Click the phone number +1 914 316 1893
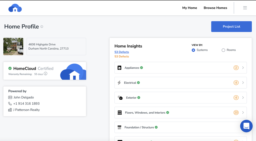Viewport: 256px width, 141px height. pos(26,103)
